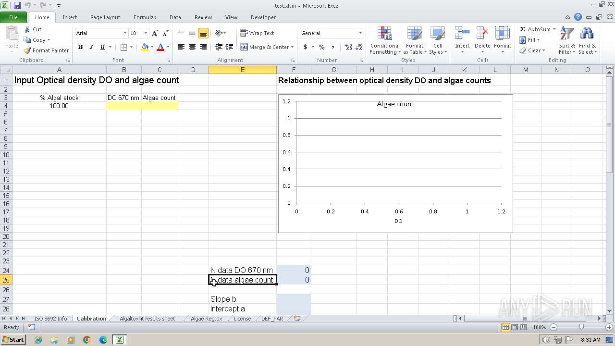
Task: Apply the Fill Color bucket icon
Action: pos(145,47)
